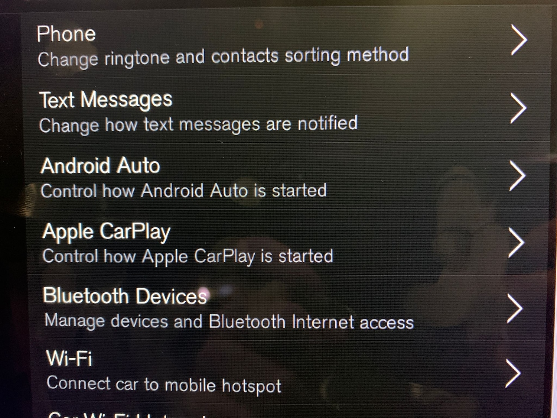Click "Connect car to mobile hotspot" description
Screen dimensions: 557x418
click(x=164, y=385)
